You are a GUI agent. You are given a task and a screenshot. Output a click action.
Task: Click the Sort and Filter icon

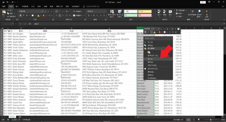click(x=192, y=12)
